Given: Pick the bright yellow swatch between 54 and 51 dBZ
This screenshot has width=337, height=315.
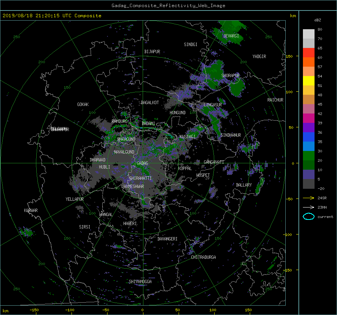Looking at the screenshot, I should (309, 81).
